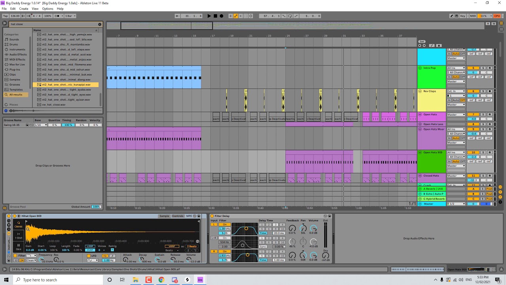This screenshot has height=285, width=506.
Task: Select Sounds category in browser
Action: coord(14,40)
